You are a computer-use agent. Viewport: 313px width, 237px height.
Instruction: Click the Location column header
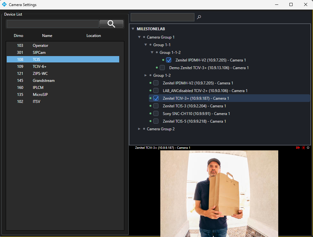click(x=93, y=36)
